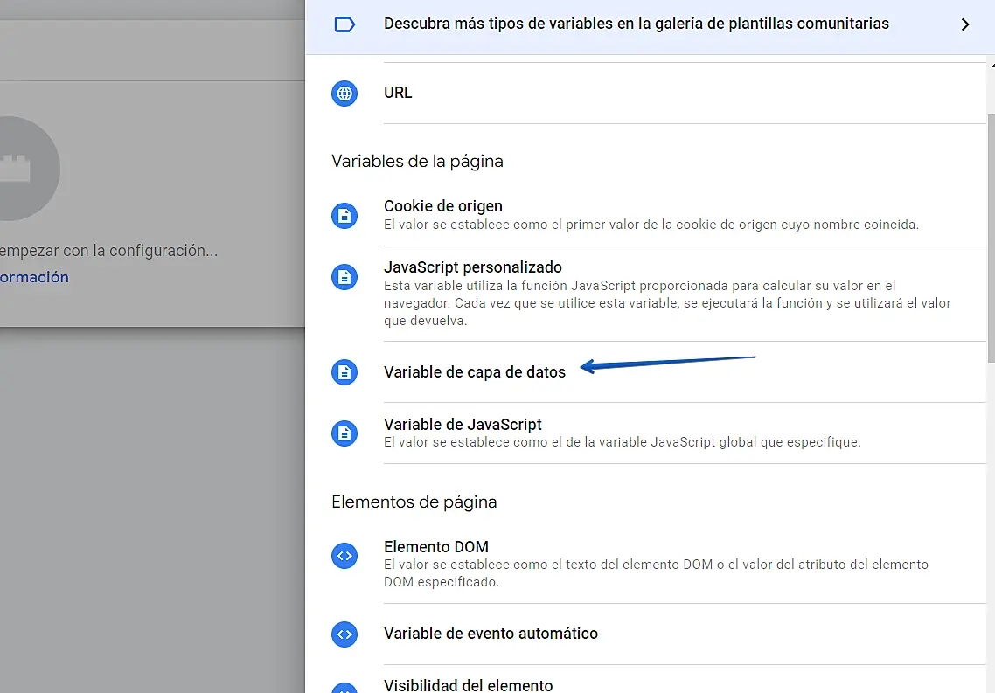Click the gray brick placeholder icon on the left

click(17, 170)
